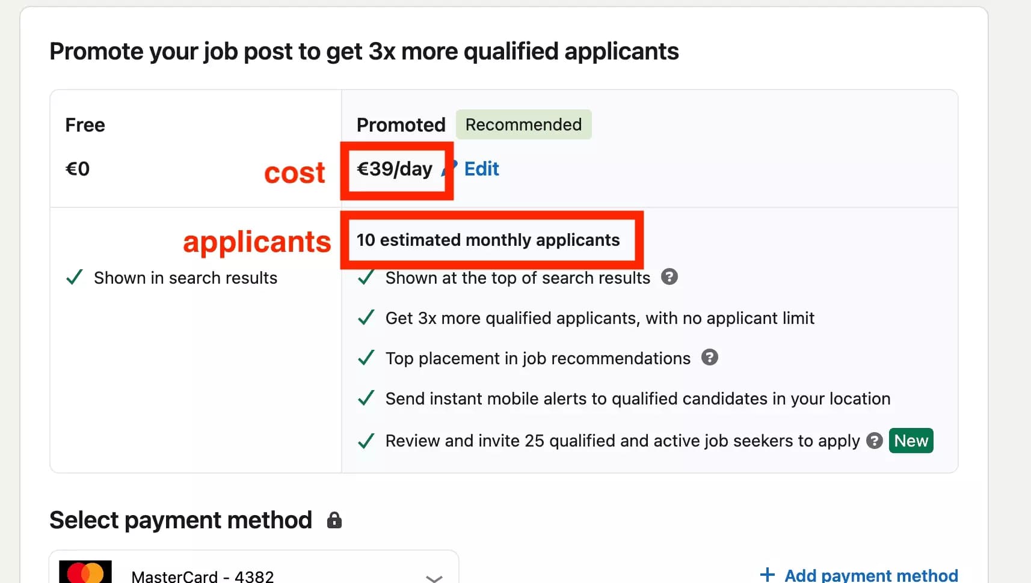This screenshot has width=1031, height=583.
Task: Click the lock icon beside payment method heading
Action: click(x=334, y=520)
